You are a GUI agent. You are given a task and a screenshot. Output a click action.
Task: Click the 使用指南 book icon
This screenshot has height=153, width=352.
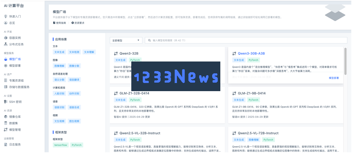pyautogui.click(x=54, y=23)
